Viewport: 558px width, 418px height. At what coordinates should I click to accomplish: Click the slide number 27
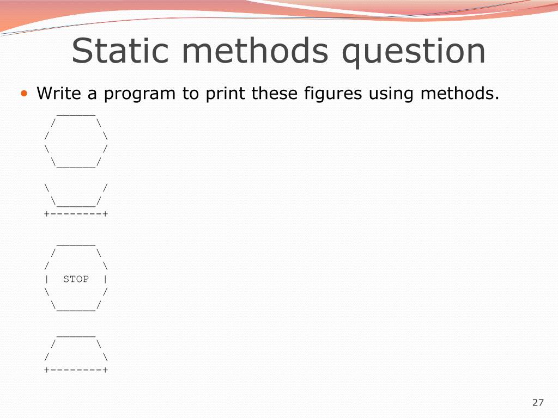[538, 402]
